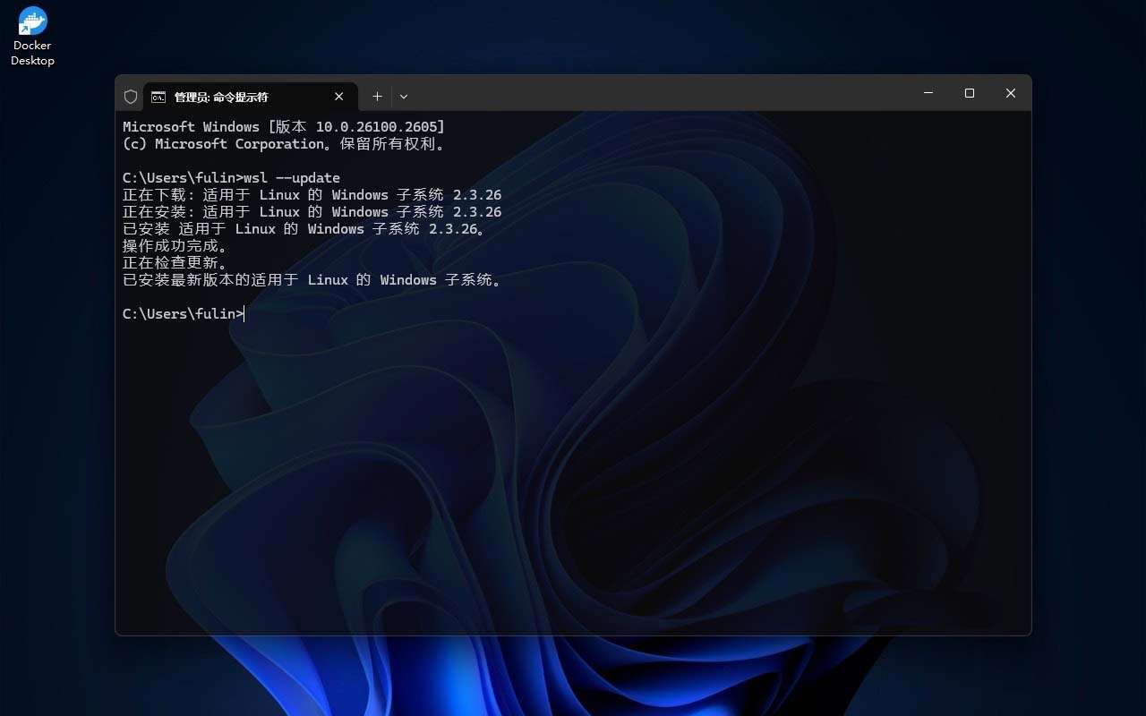Click the line starting with 正在下载
Screen dimensions: 1146x716
pos(312,195)
